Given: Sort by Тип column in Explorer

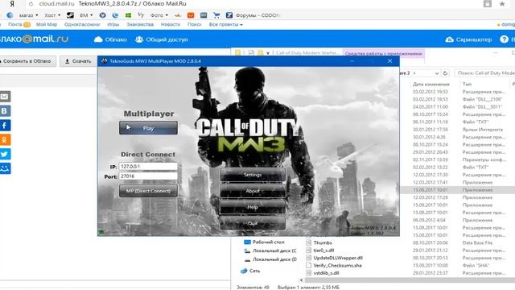Looking at the screenshot, I should pyautogui.click(x=467, y=84).
